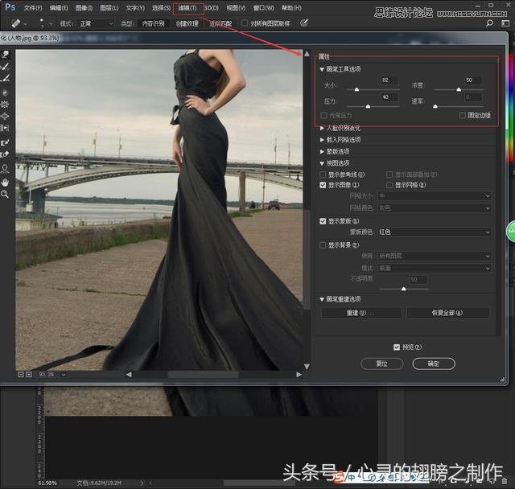The width and height of the screenshot is (515, 489).
Task: Click the 确定 (OK) button
Action: 433,364
